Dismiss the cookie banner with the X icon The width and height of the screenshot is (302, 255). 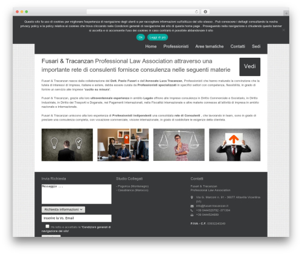pos(283,30)
